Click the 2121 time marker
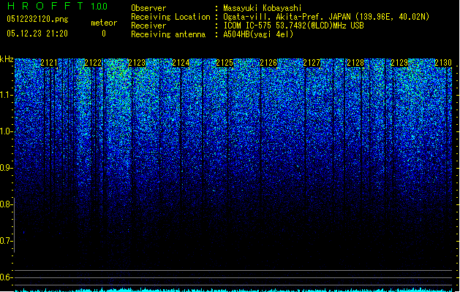Image resolution: width=460 pixels, height=292 pixels. 49,63
